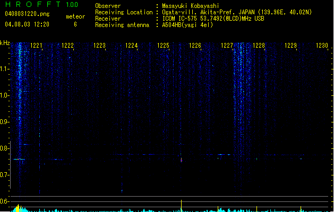Click the meteor count label

(75, 16)
